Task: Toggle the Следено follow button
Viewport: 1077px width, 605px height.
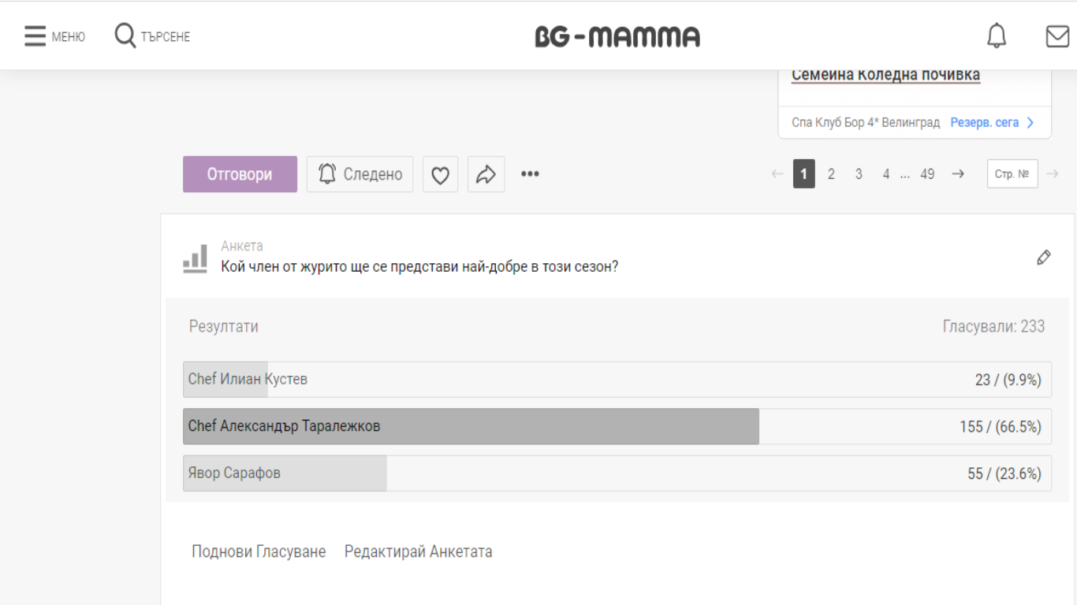Action: [360, 174]
